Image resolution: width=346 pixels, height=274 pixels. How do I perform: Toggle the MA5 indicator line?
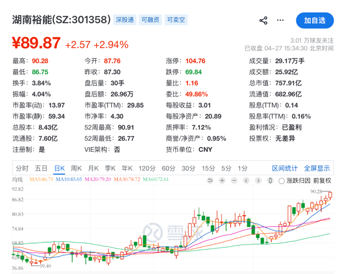43,180
